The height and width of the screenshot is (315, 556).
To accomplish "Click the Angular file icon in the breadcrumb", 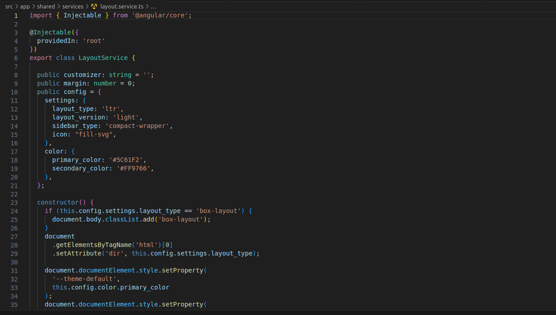I will [94, 7].
